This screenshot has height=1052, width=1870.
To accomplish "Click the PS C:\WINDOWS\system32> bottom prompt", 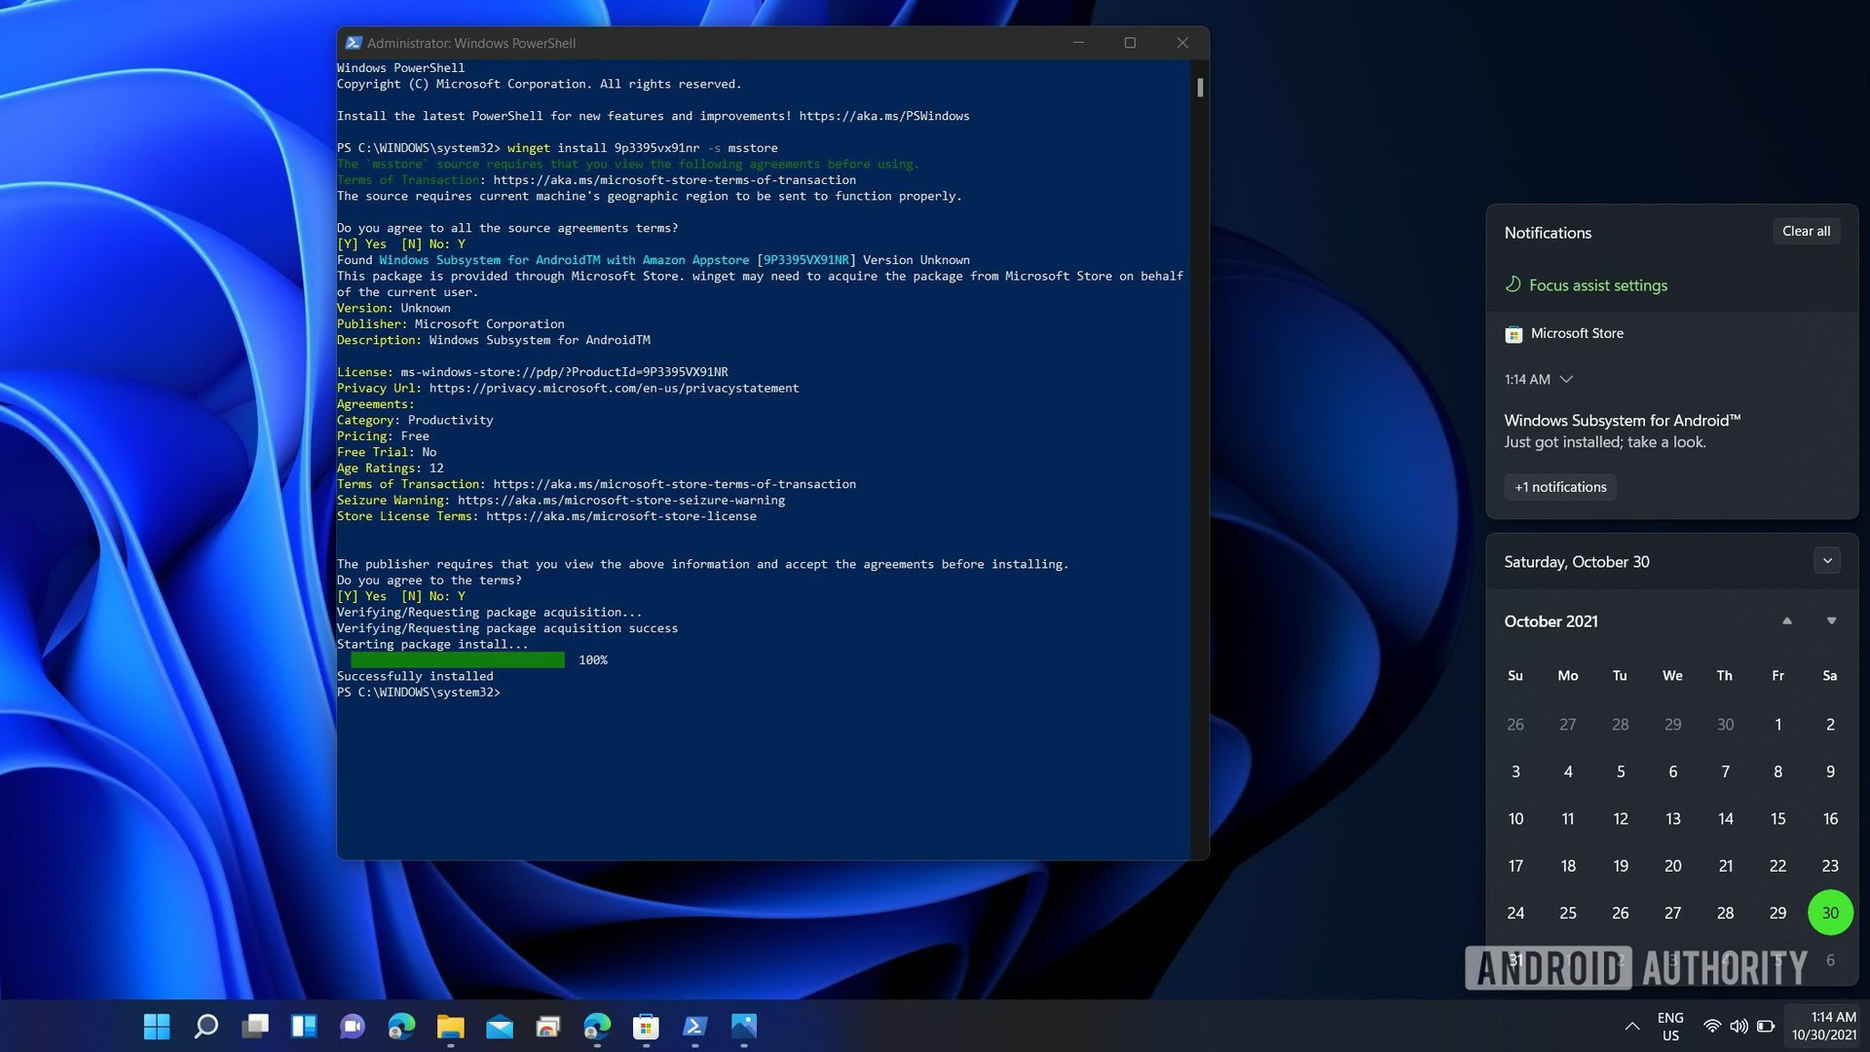I will tap(418, 693).
